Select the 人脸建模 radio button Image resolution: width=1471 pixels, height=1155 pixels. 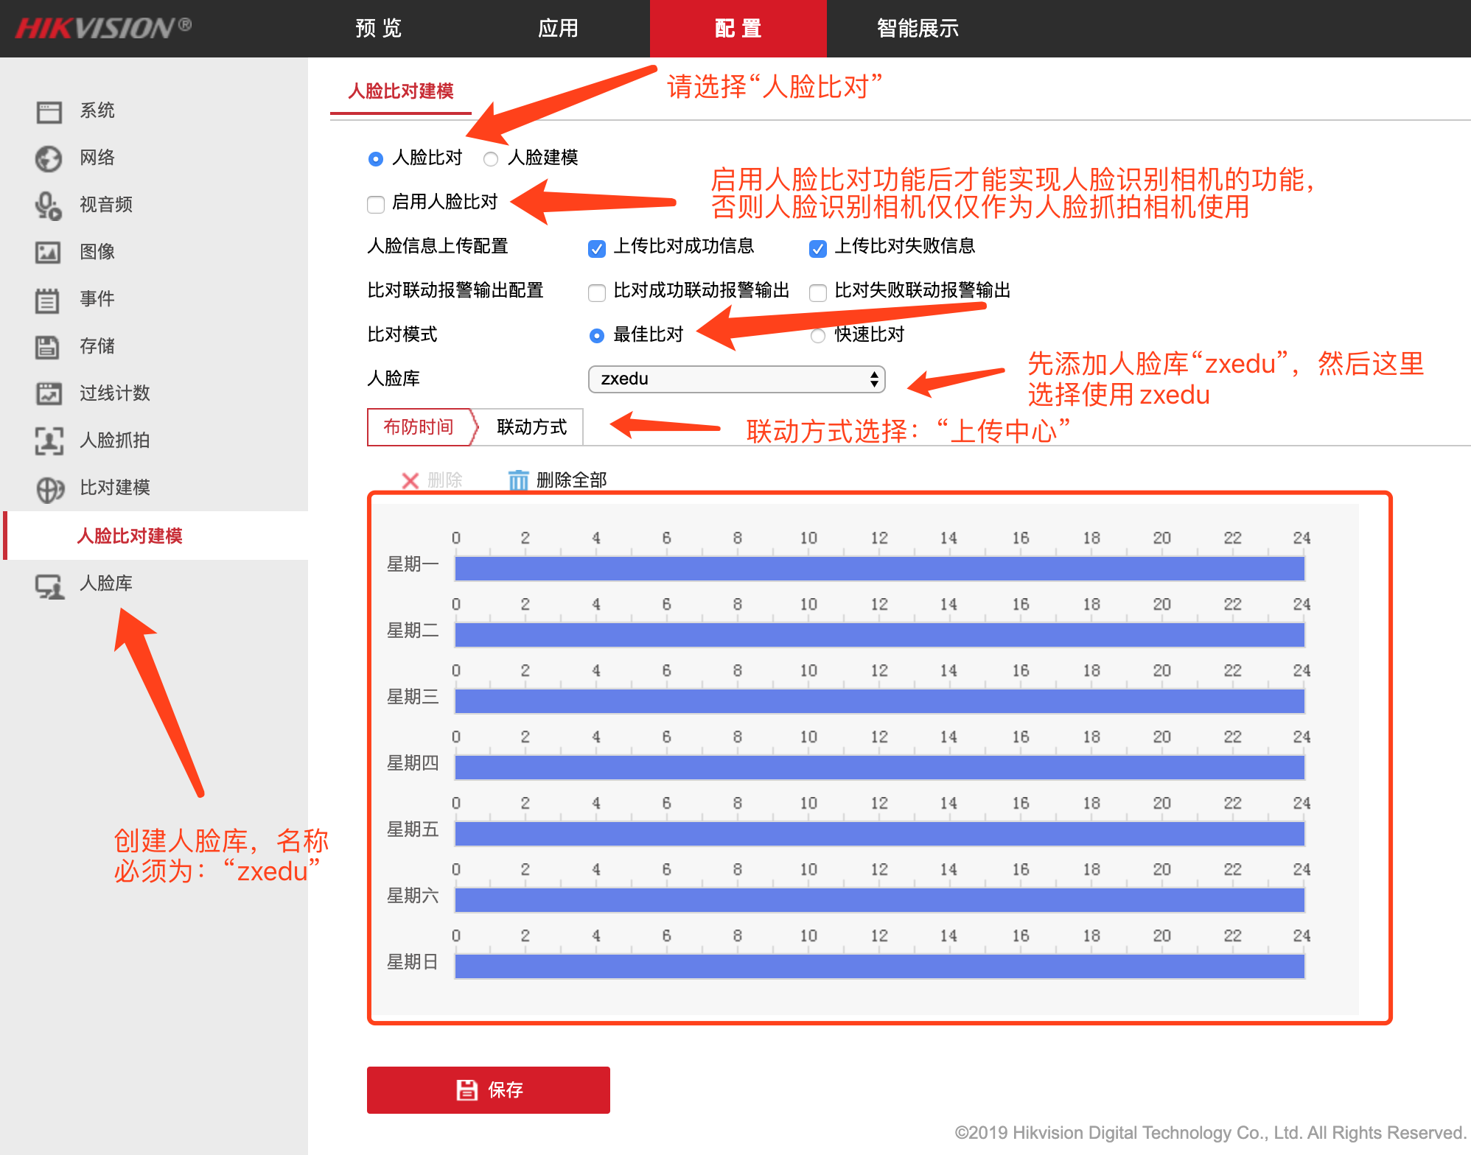[491, 159]
